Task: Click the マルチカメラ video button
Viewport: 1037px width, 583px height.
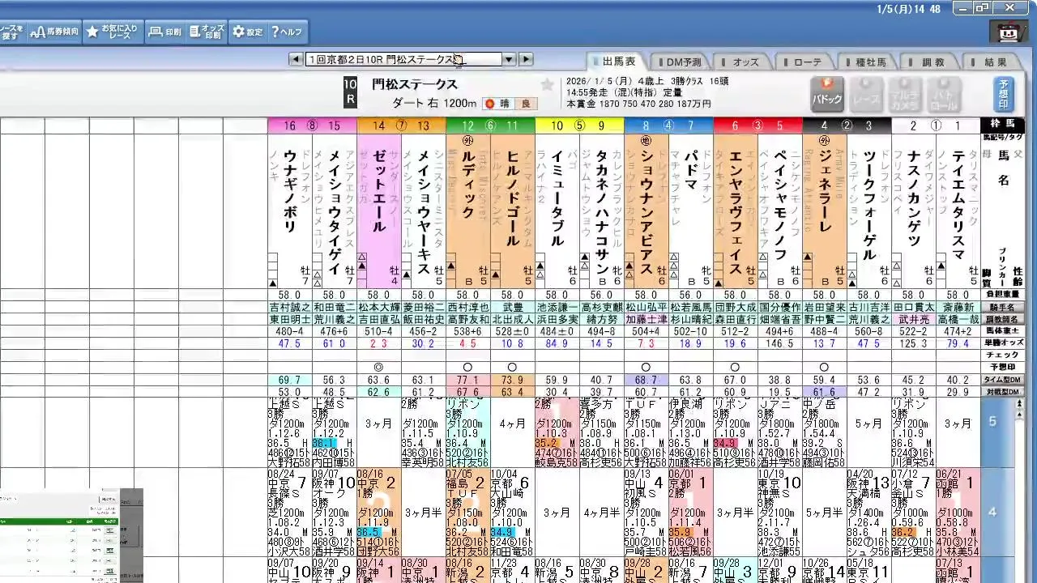Action: click(x=904, y=94)
